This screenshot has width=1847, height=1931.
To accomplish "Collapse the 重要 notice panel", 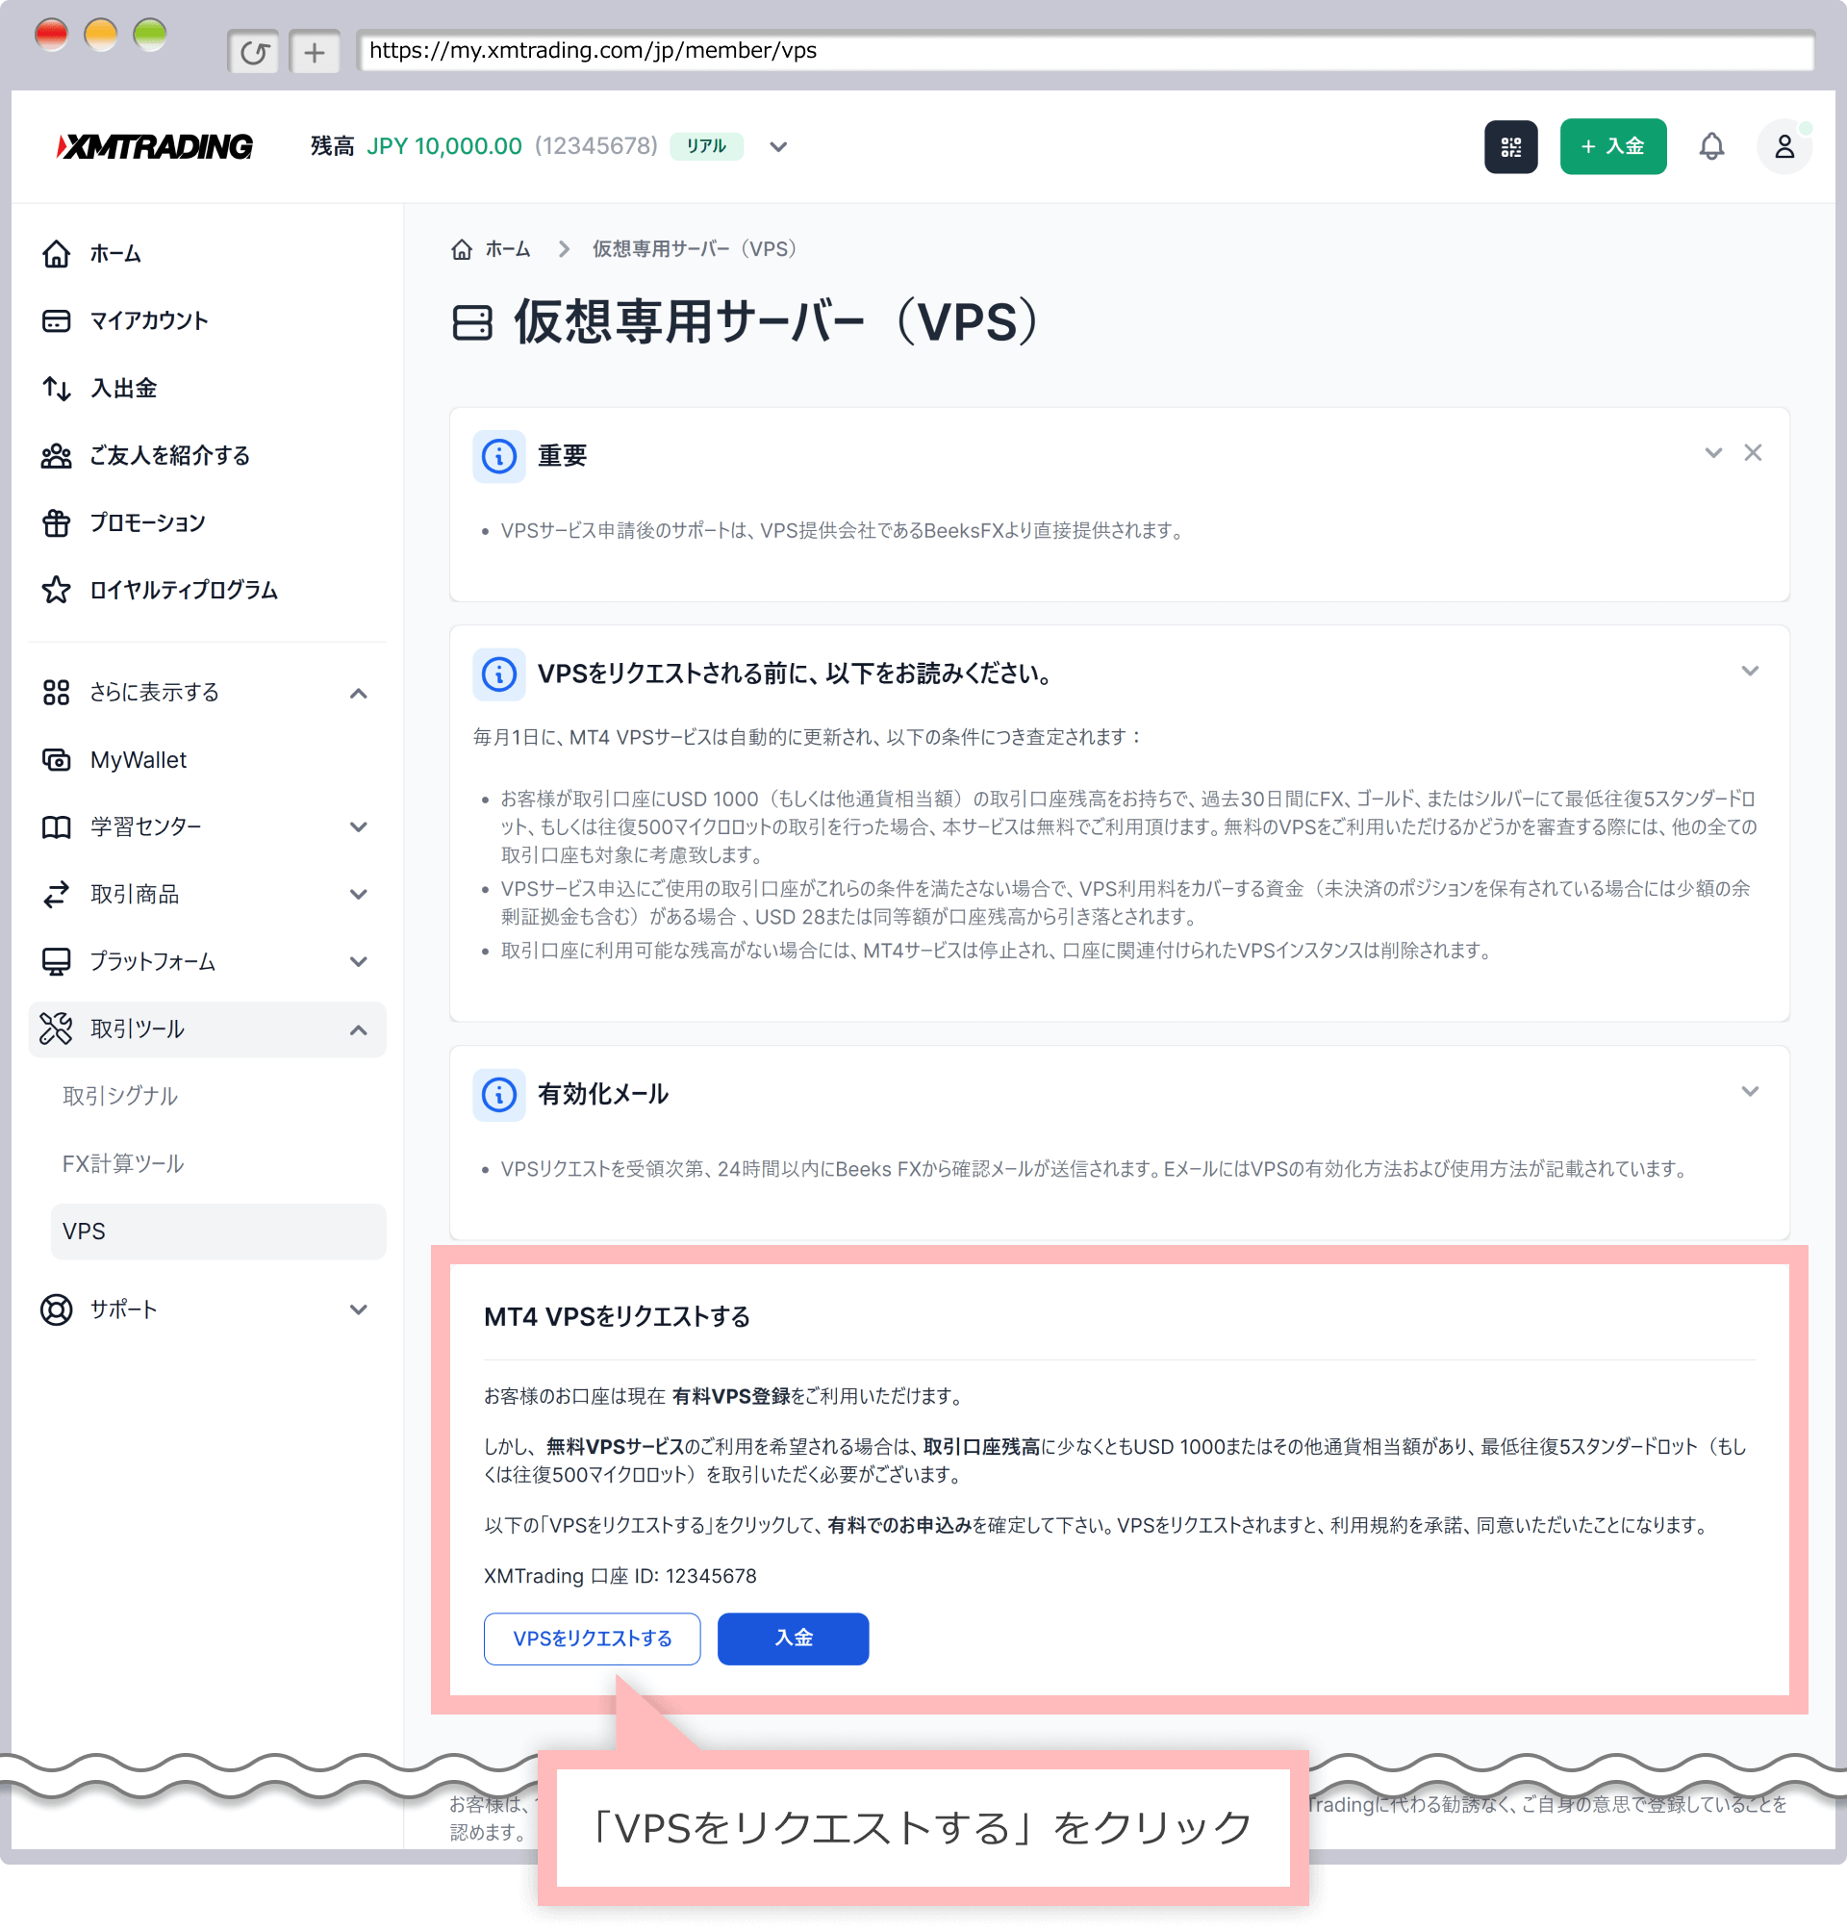I will click(1713, 453).
